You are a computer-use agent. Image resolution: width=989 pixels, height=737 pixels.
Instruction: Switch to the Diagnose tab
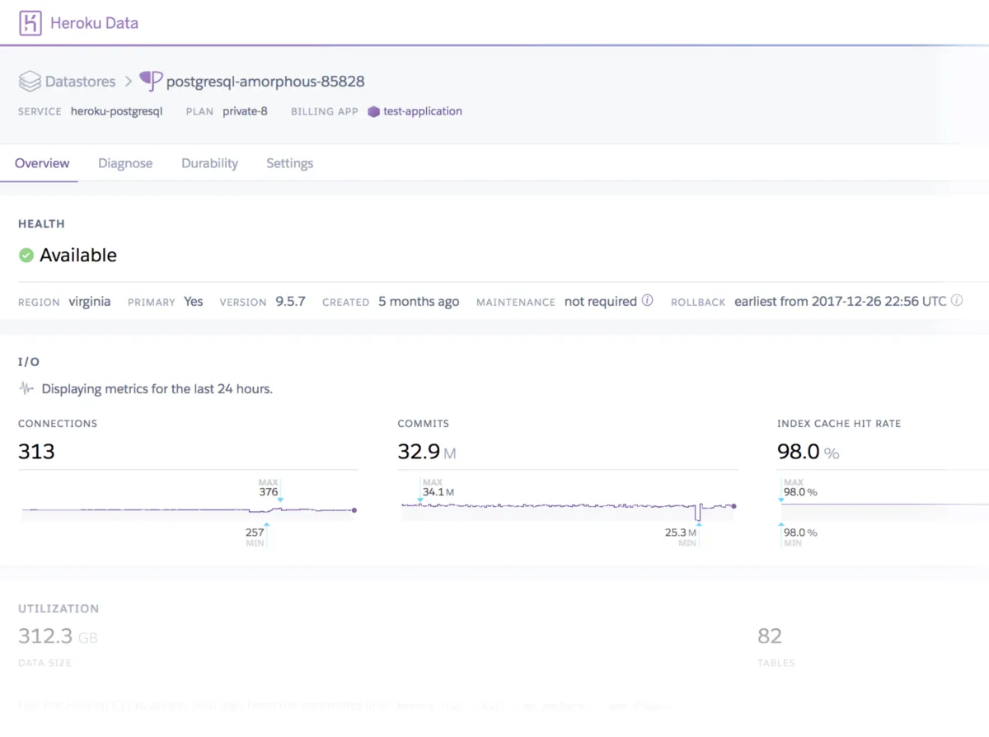pos(125,163)
